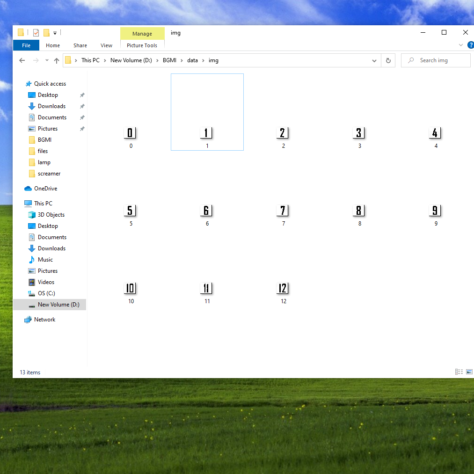Open the files folder in sidebar
Screen dimensions: 474x474
coord(43,151)
